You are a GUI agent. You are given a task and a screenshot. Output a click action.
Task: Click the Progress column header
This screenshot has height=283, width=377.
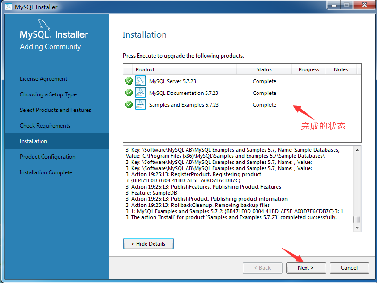[x=308, y=69]
